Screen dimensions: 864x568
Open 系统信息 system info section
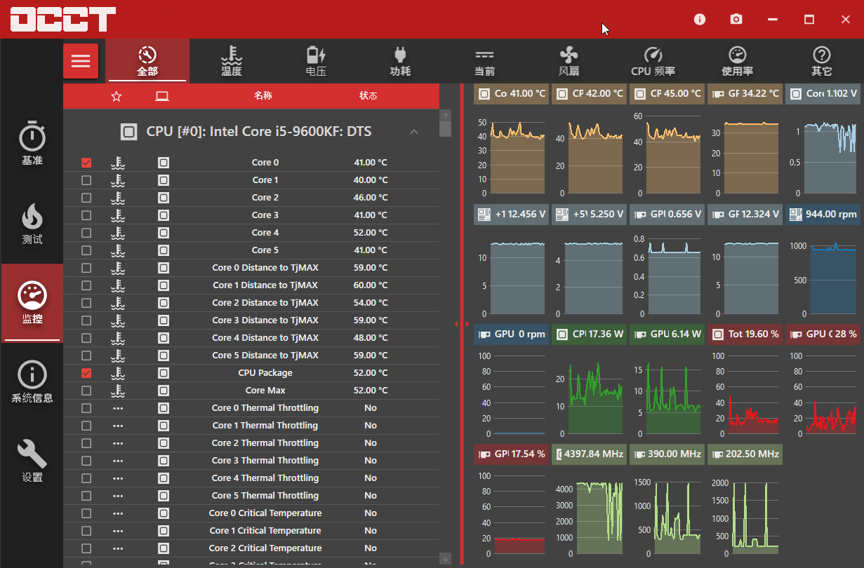point(32,382)
